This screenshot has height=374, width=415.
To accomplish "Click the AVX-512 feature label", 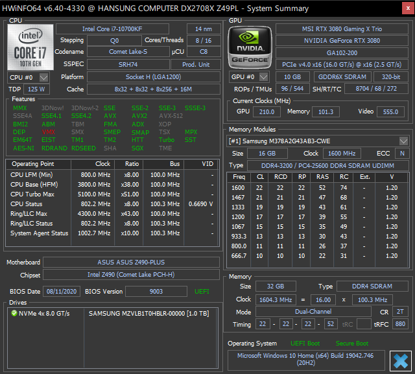I will tap(171, 116).
